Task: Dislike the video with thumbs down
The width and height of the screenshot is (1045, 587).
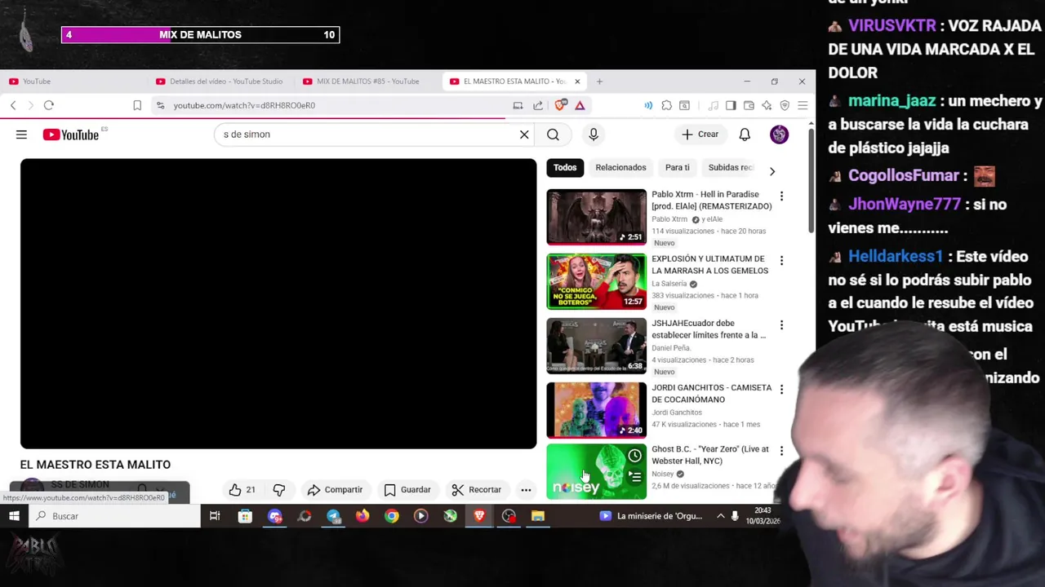Action: [x=279, y=490]
